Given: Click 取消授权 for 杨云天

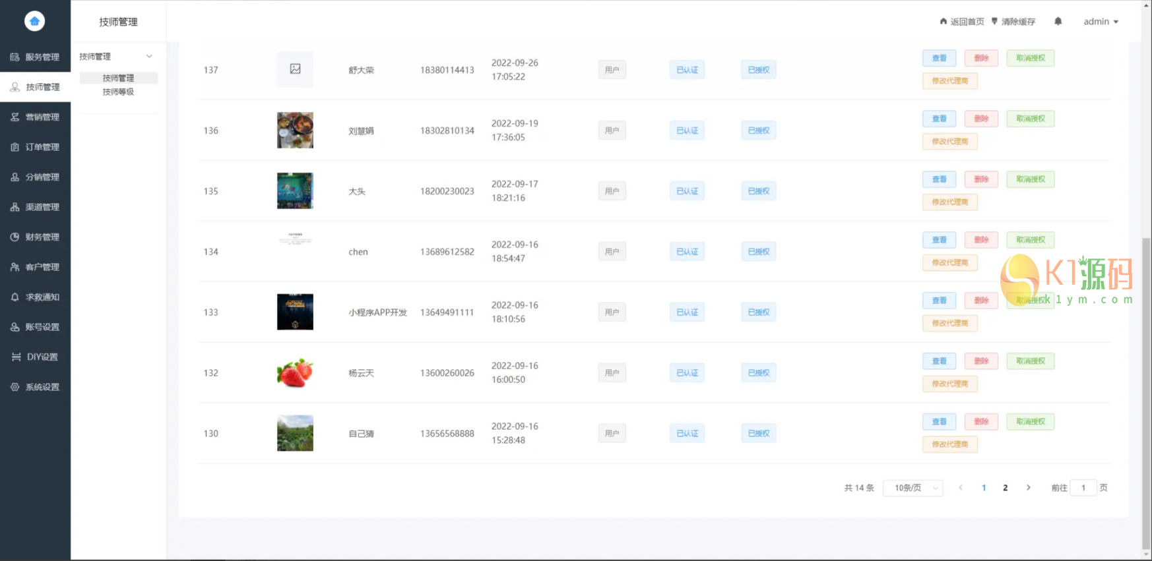Looking at the screenshot, I should [x=1031, y=361].
